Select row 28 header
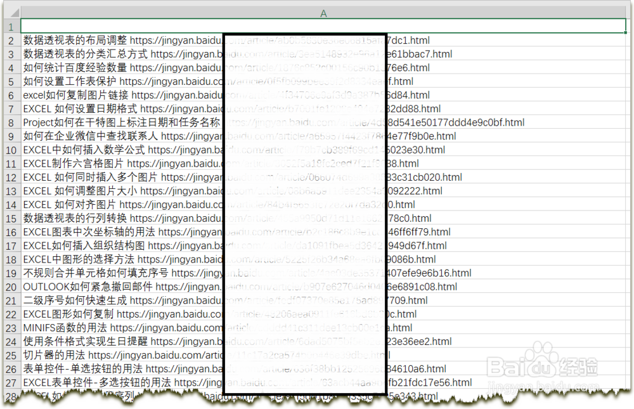The width and height of the screenshot is (634, 409). click(11, 395)
